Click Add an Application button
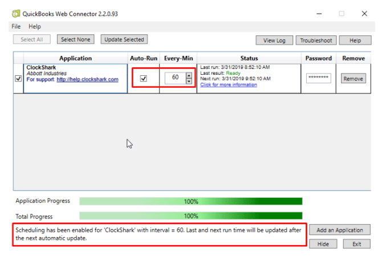The width and height of the screenshot is (382, 264). [340, 230]
